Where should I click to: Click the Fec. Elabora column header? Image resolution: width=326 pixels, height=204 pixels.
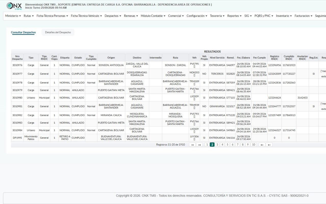243,58
